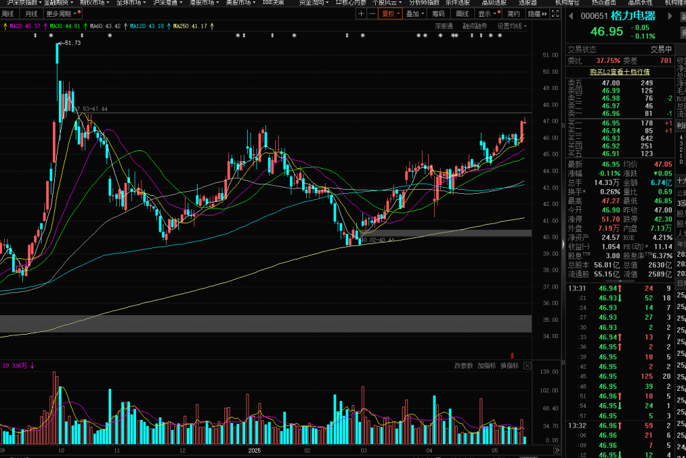Click 隐藏 to hide side panel

click(537, 14)
